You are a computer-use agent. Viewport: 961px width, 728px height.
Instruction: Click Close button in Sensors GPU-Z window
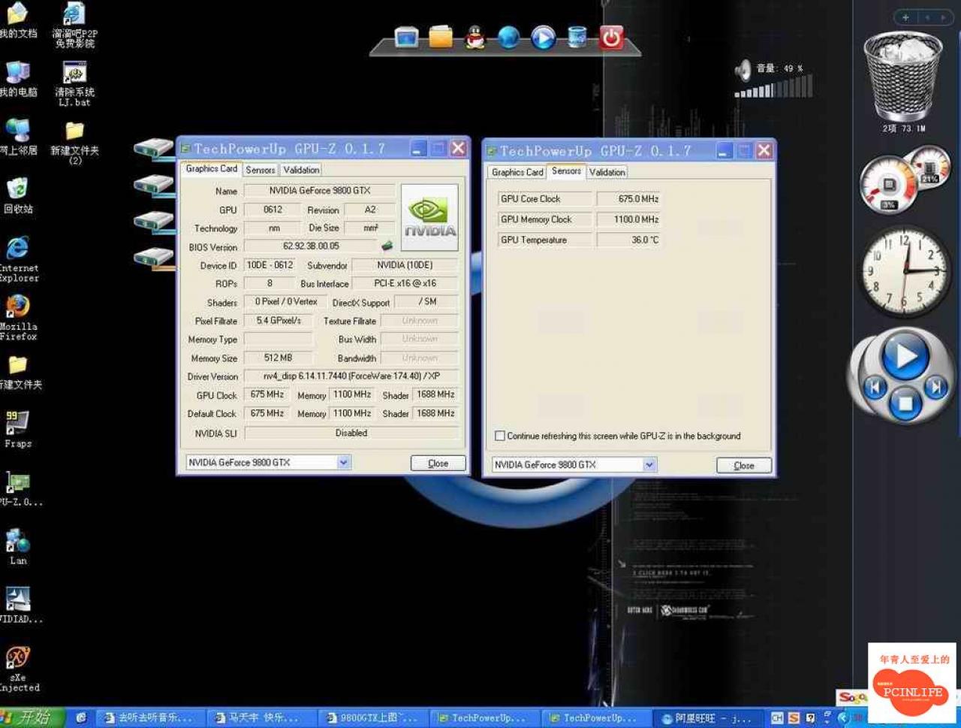744,466
